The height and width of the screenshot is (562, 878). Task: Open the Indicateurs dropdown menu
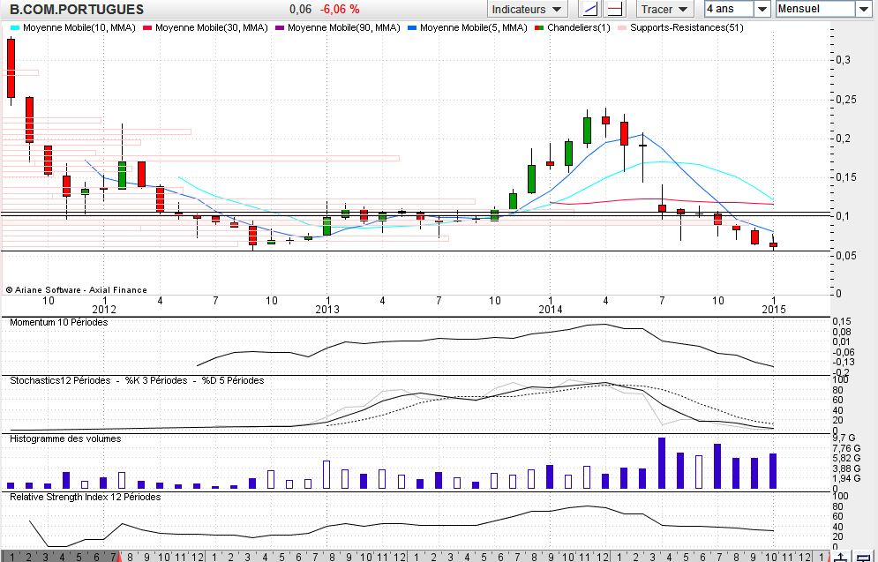coord(528,9)
